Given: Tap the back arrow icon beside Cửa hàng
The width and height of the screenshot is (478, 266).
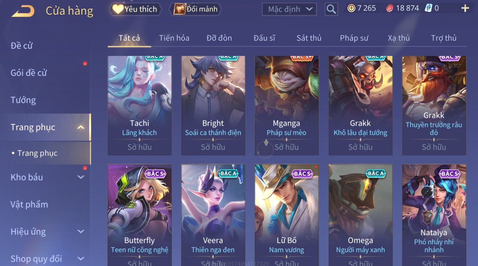Looking at the screenshot, I should [x=23, y=11].
